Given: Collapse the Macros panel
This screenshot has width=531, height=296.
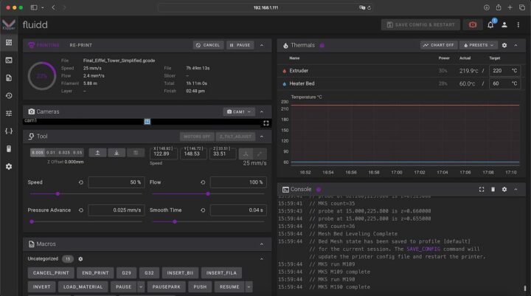Looking at the screenshot, I should [x=261, y=244].
